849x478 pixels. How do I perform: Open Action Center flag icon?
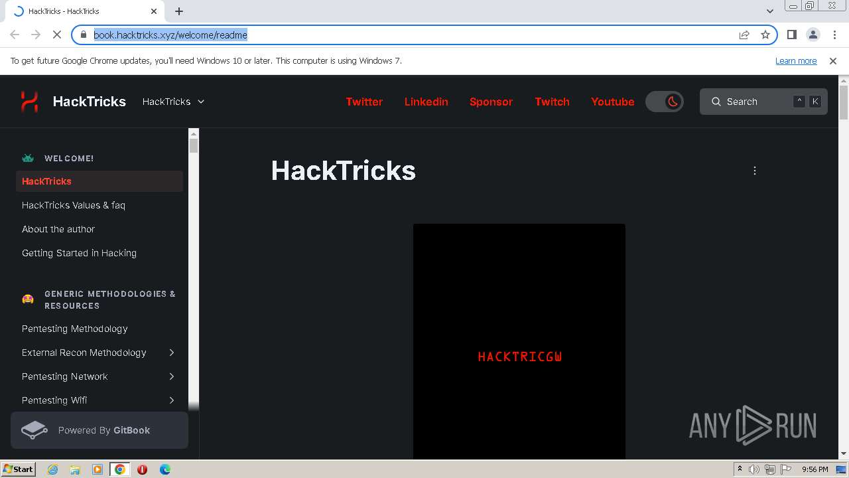pyautogui.click(x=787, y=469)
